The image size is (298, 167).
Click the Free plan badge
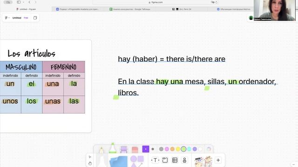pos(26,18)
